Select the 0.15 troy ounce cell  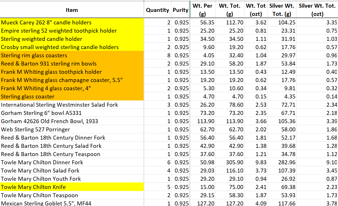point(256,96)
